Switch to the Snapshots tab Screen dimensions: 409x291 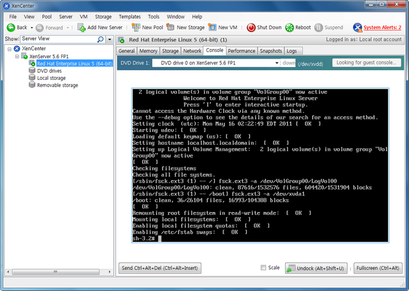tap(271, 51)
